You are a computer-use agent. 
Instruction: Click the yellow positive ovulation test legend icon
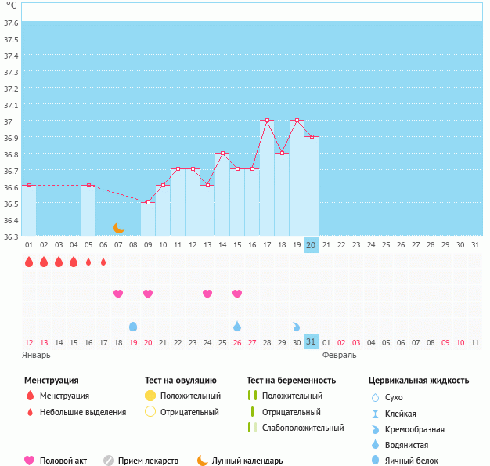click(x=150, y=396)
